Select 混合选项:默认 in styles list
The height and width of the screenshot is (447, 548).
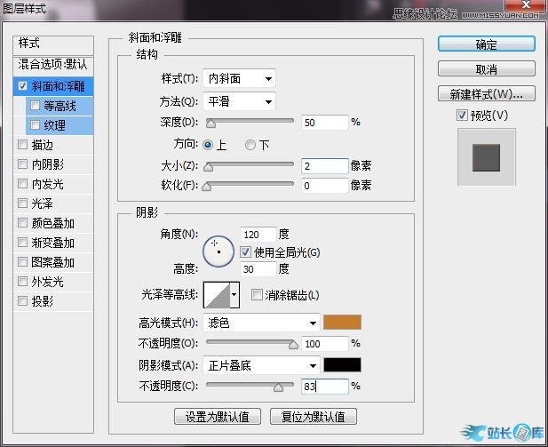(53, 65)
